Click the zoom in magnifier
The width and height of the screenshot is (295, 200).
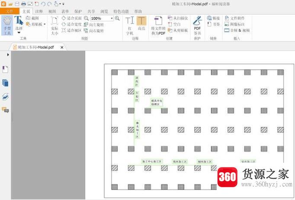[x=117, y=18]
